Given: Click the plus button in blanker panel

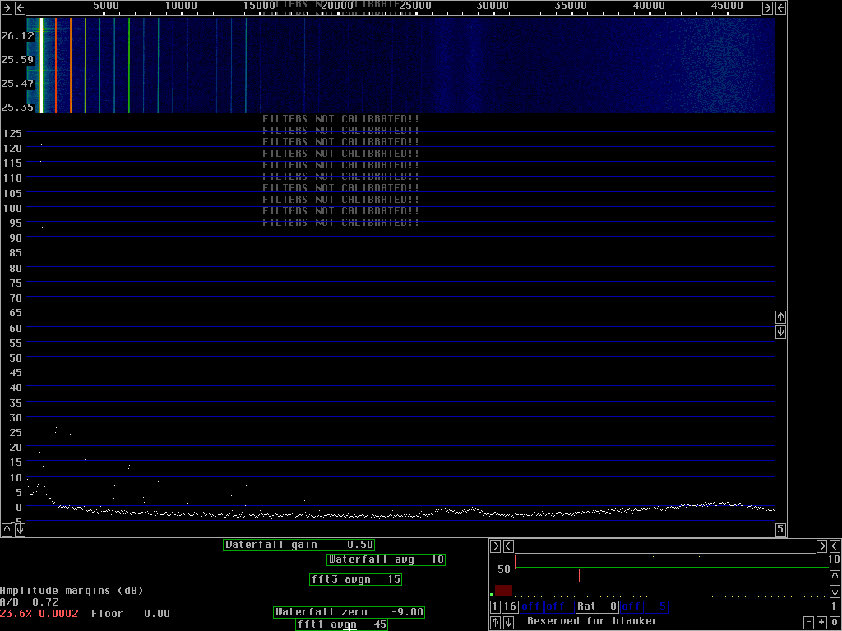Looking at the screenshot, I should pyautogui.click(x=821, y=623).
